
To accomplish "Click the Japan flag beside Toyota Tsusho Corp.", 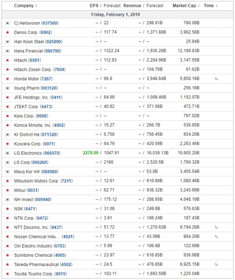I will click(x=7, y=273).
